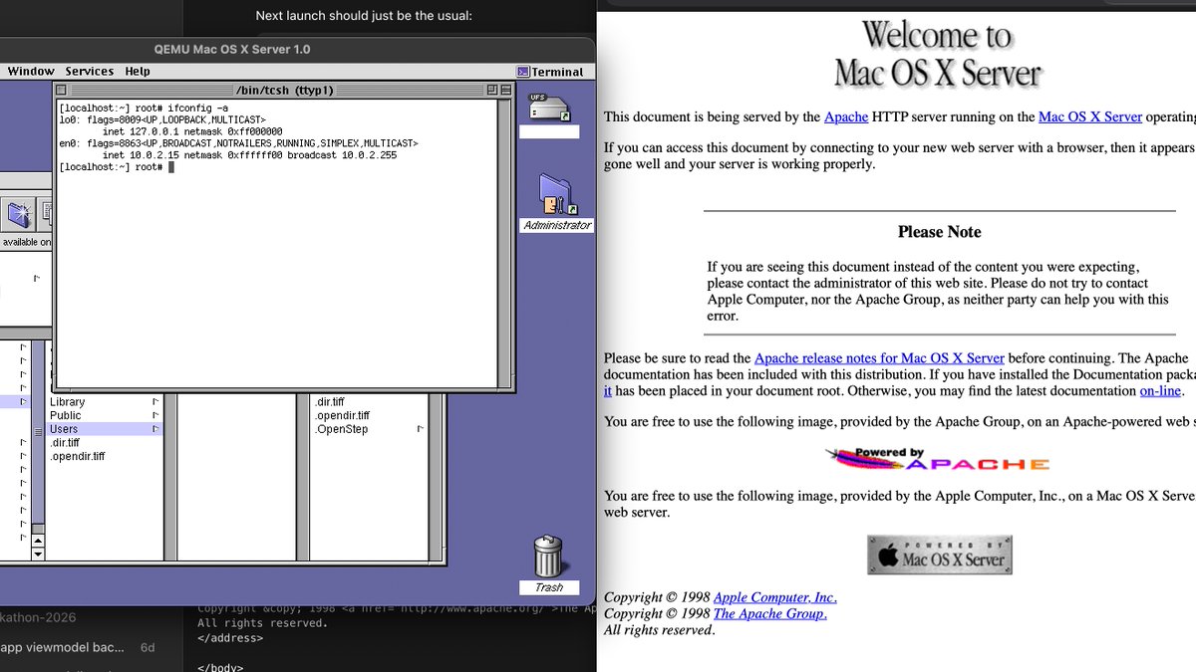Click the left browser column scrollbar thumb
This screenshot has height=672, width=1196.
click(39, 434)
